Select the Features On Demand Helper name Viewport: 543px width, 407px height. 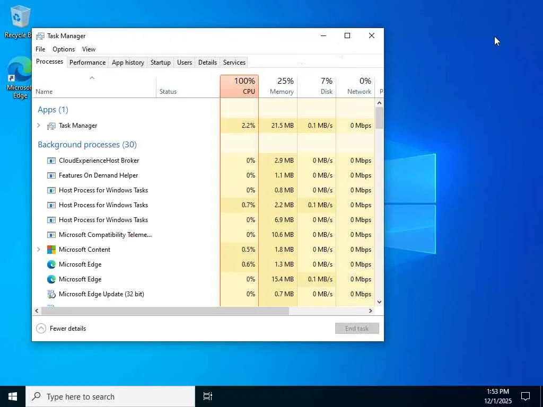(98, 175)
